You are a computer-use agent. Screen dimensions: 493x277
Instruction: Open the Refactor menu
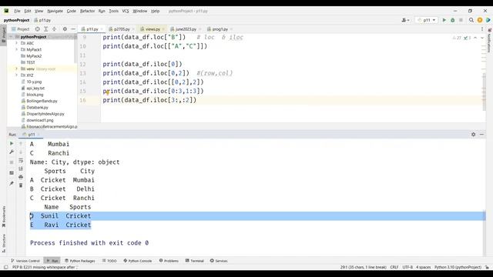[x=87, y=11]
